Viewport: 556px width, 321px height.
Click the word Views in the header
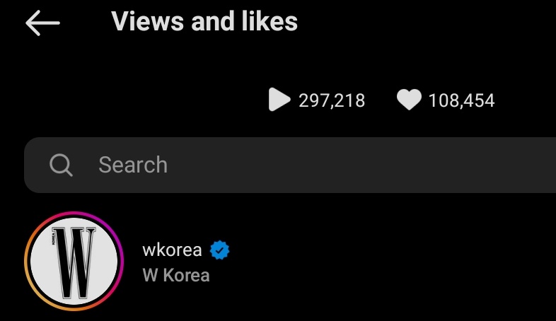(148, 22)
